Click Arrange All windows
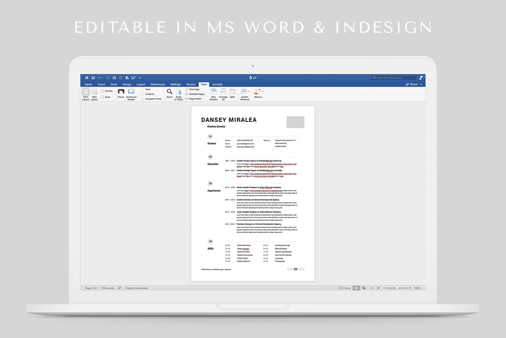Viewport: 506px width, 338px height. click(x=223, y=94)
